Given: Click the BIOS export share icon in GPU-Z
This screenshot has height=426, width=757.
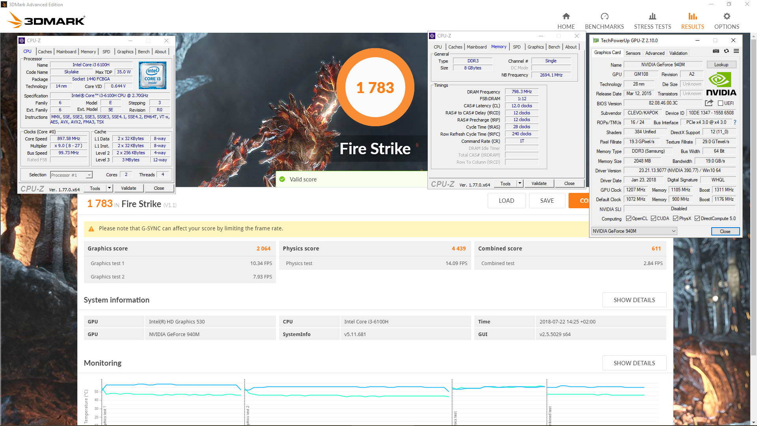Looking at the screenshot, I should point(709,103).
